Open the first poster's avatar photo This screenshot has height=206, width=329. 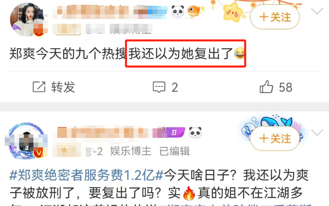tap(27, 19)
